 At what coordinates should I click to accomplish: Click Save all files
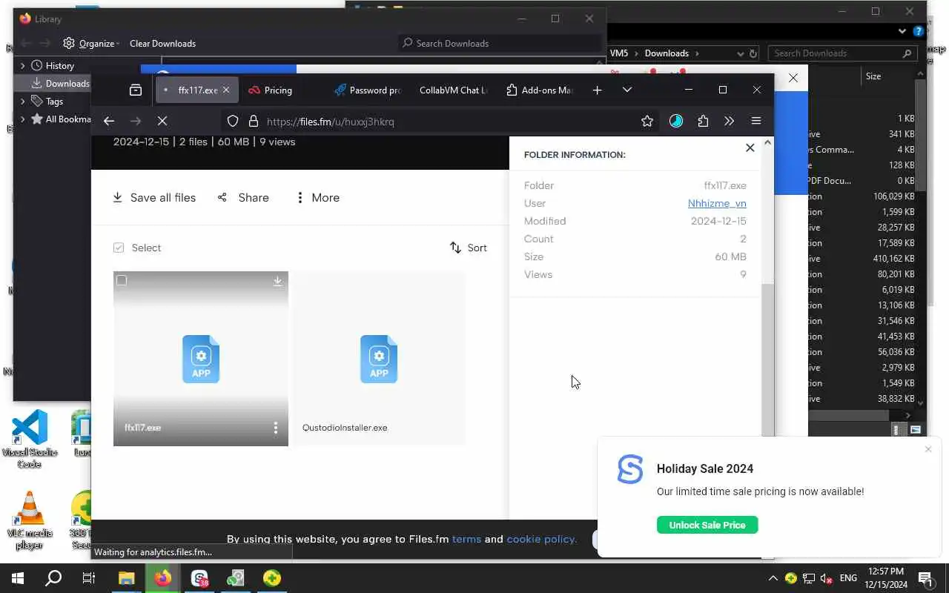click(x=154, y=197)
